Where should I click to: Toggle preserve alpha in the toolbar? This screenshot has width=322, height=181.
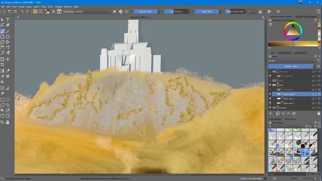click(121, 12)
